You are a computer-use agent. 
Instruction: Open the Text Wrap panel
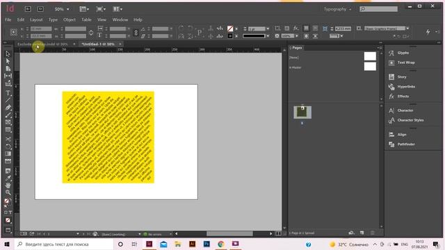[x=406, y=62]
